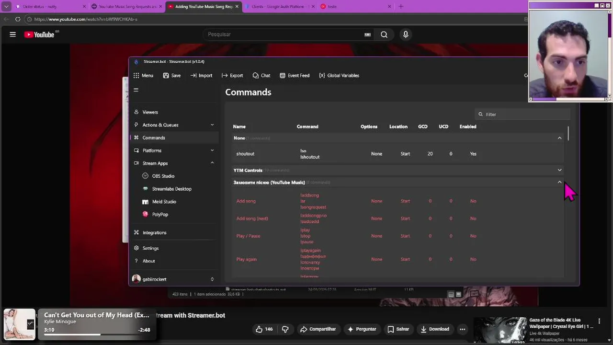Open the YouTube guide hamburger menu

(x=13, y=34)
